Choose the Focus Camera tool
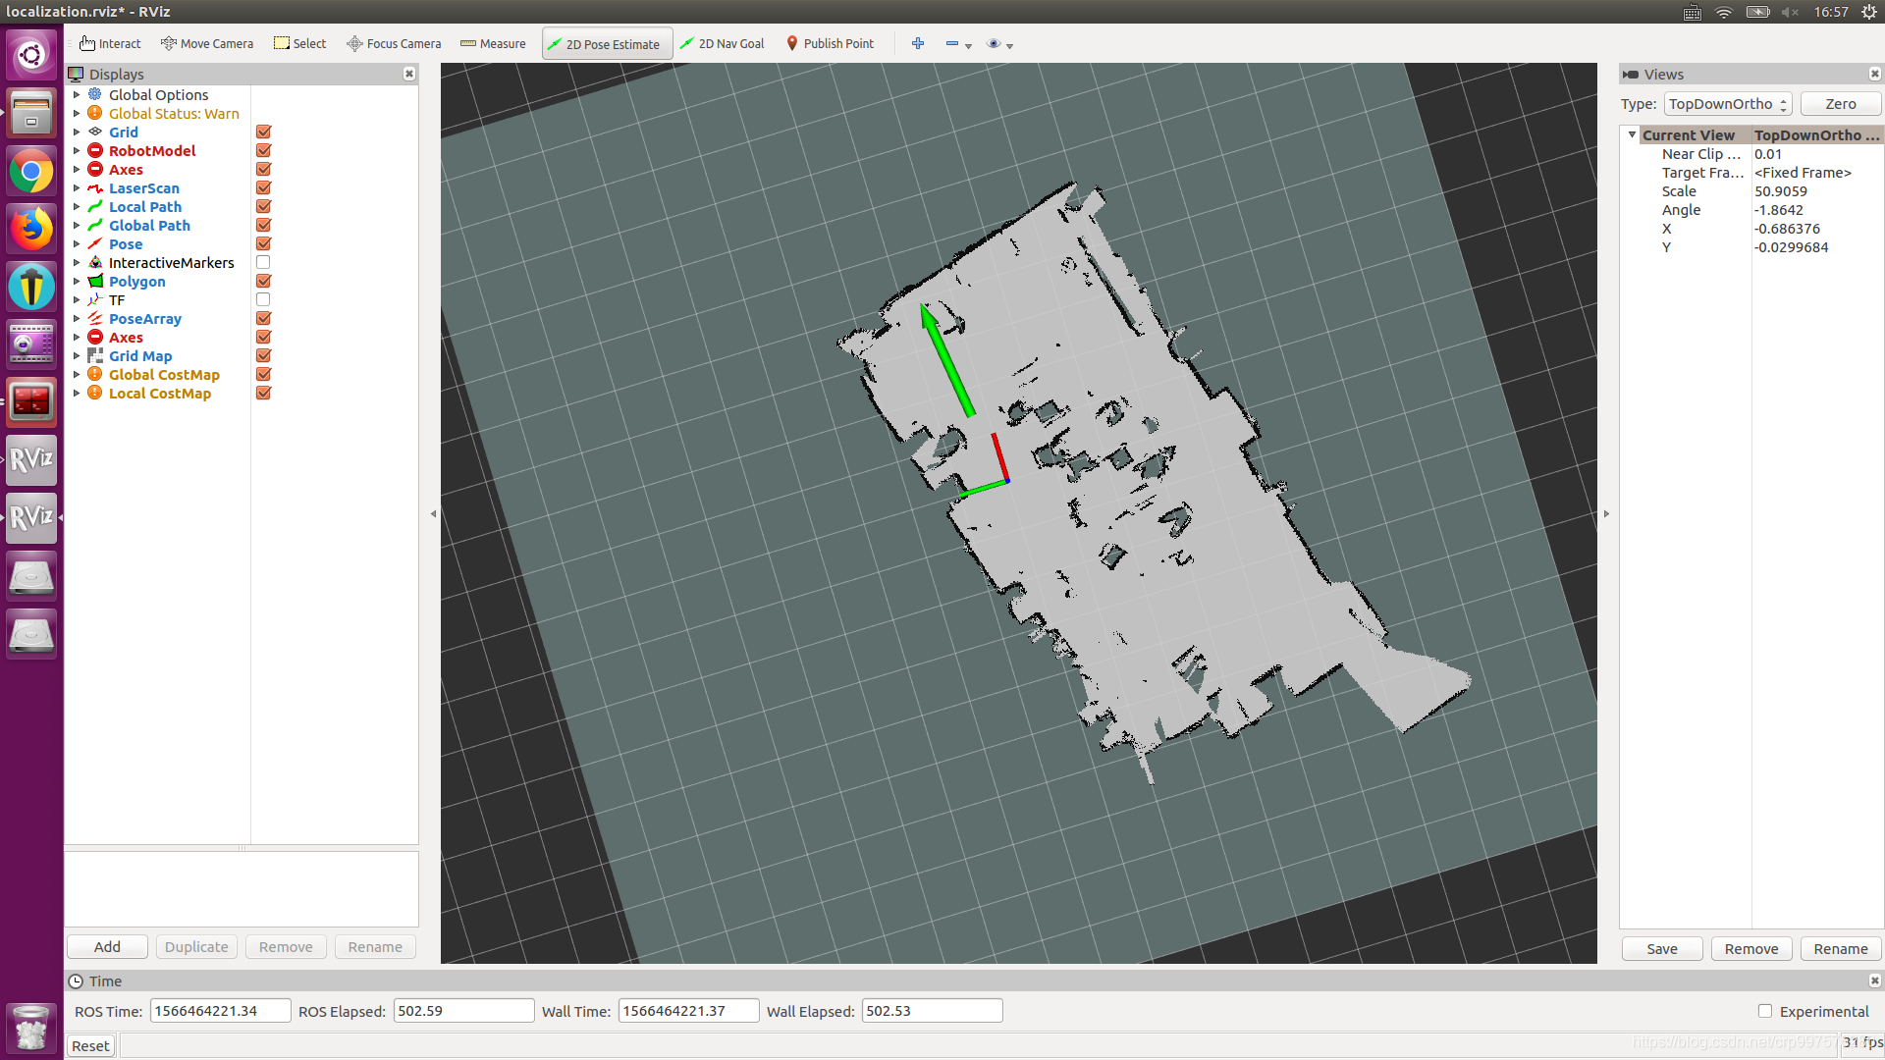Screen dimensions: 1885x1060 [394, 43]
